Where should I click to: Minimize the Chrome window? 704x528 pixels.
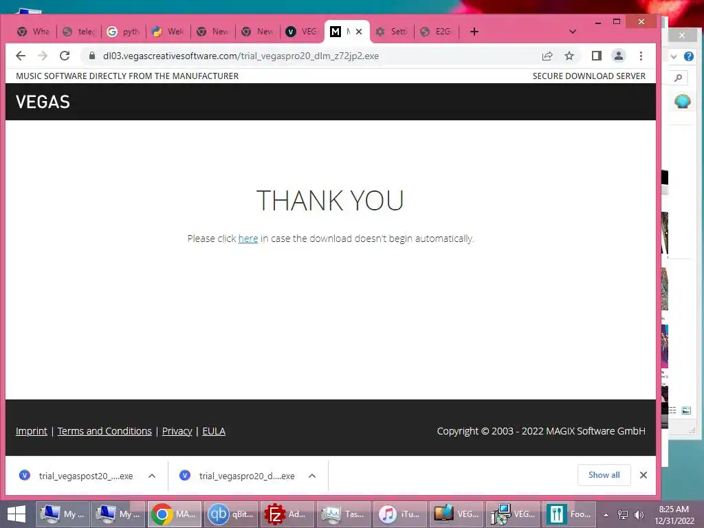tap(597, 21)
